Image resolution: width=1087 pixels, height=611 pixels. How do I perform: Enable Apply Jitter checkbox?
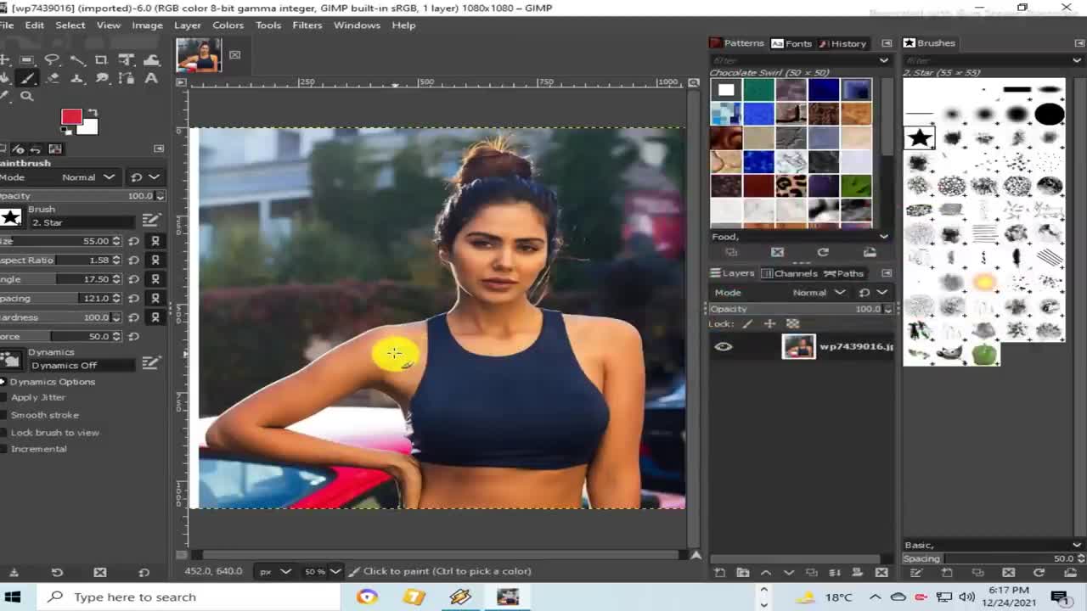[3, 397]
